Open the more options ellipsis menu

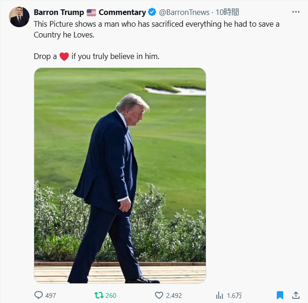click(x=296, y=12)
